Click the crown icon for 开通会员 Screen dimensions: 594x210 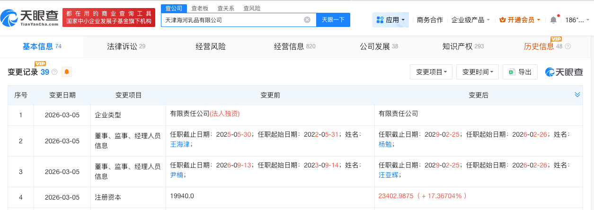pos(503,20)
